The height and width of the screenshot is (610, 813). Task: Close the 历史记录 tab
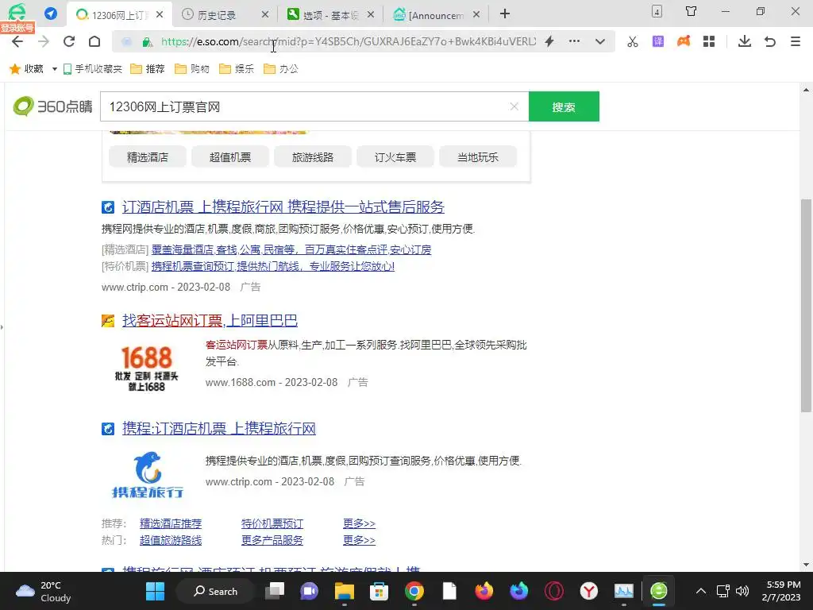265,14
